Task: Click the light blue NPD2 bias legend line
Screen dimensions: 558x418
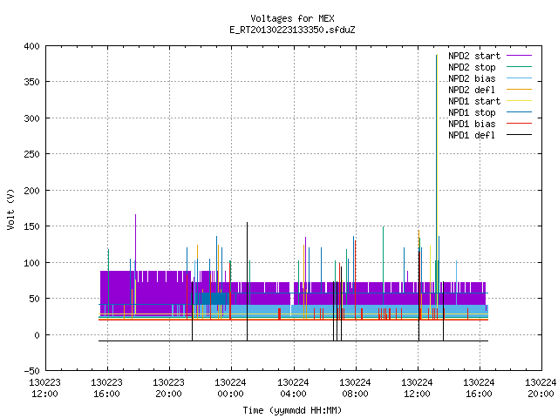Action: (x=520, y=78)
